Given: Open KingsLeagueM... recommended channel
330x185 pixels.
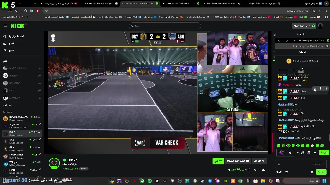Looking at the screenshot, I should tap(22, 118).
